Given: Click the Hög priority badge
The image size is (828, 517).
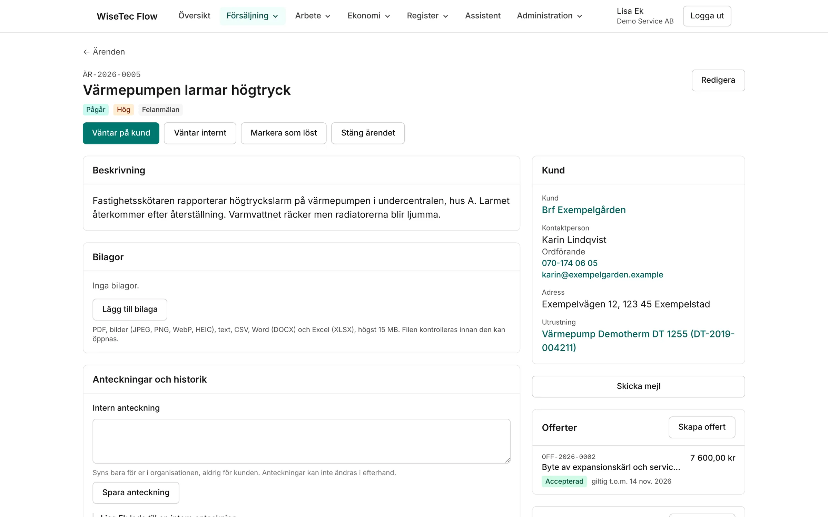Looking at the screenshot, I should pyautogui.click(x=124, y=110).
